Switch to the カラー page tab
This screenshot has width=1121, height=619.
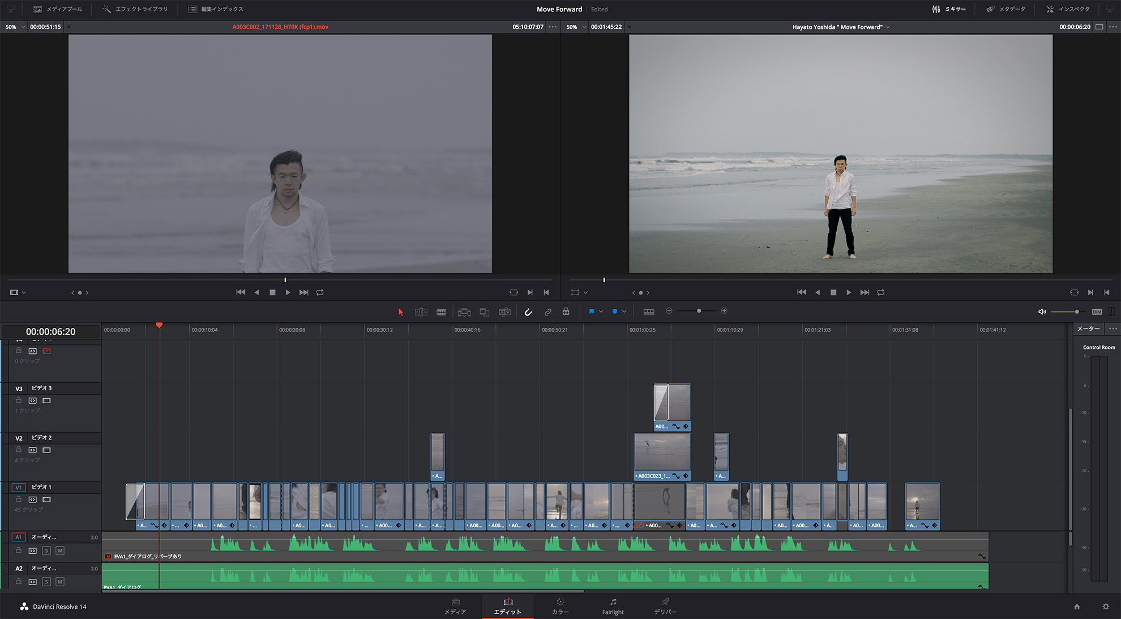coord(560,606)
